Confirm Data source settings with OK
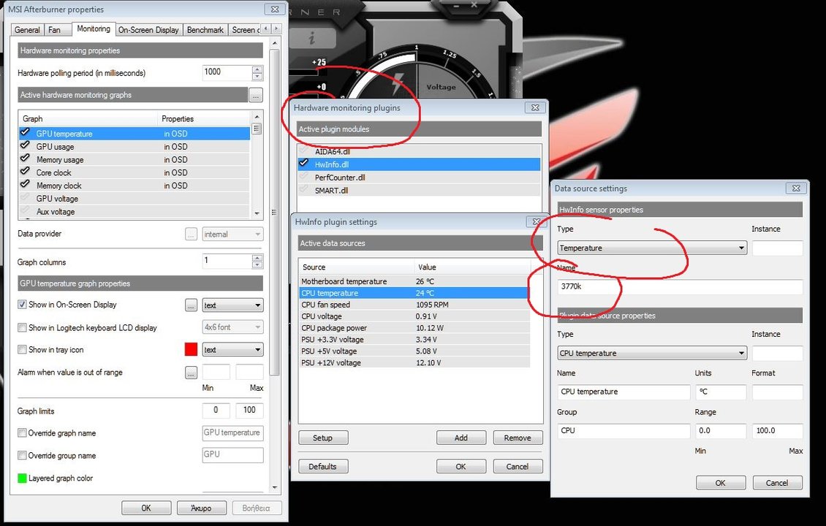 pyautogui.click(x=721, y=483)
